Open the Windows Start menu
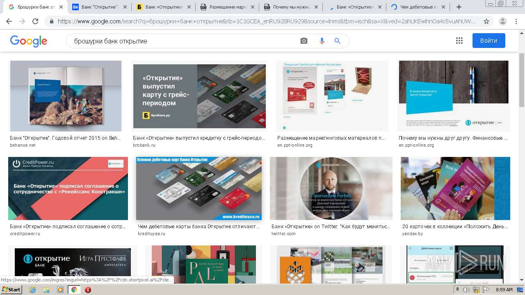 click(11, 289)
